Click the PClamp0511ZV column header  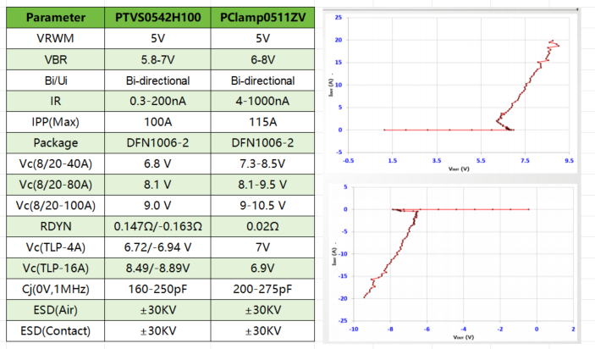coord(264,18)
